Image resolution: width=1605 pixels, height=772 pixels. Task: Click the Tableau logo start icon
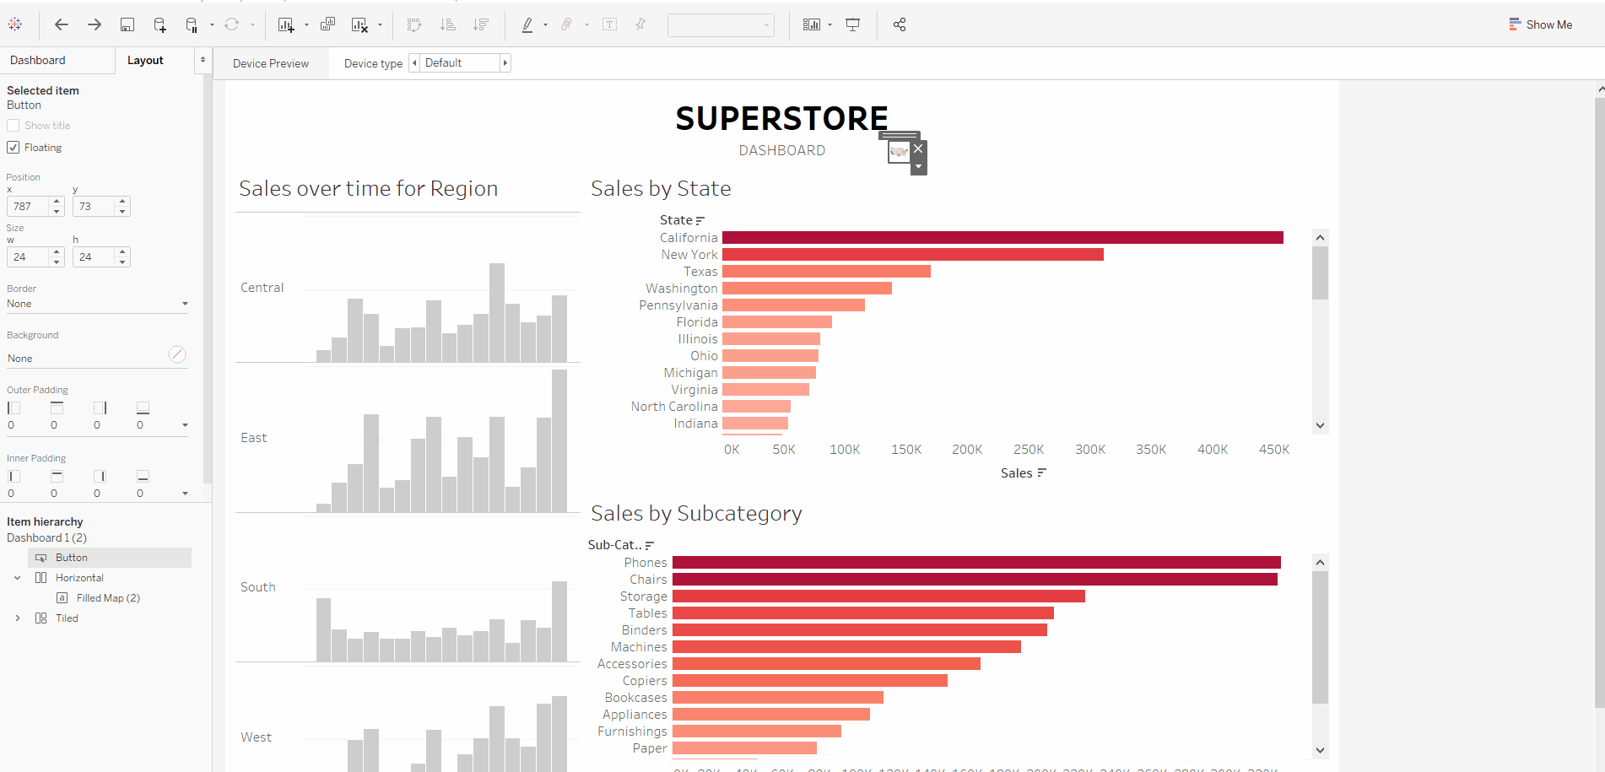tap(15, 25)
